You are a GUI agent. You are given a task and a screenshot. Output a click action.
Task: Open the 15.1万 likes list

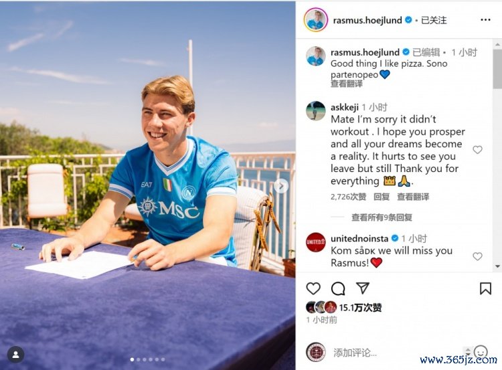pyautogui.click(x=360, y=308)
